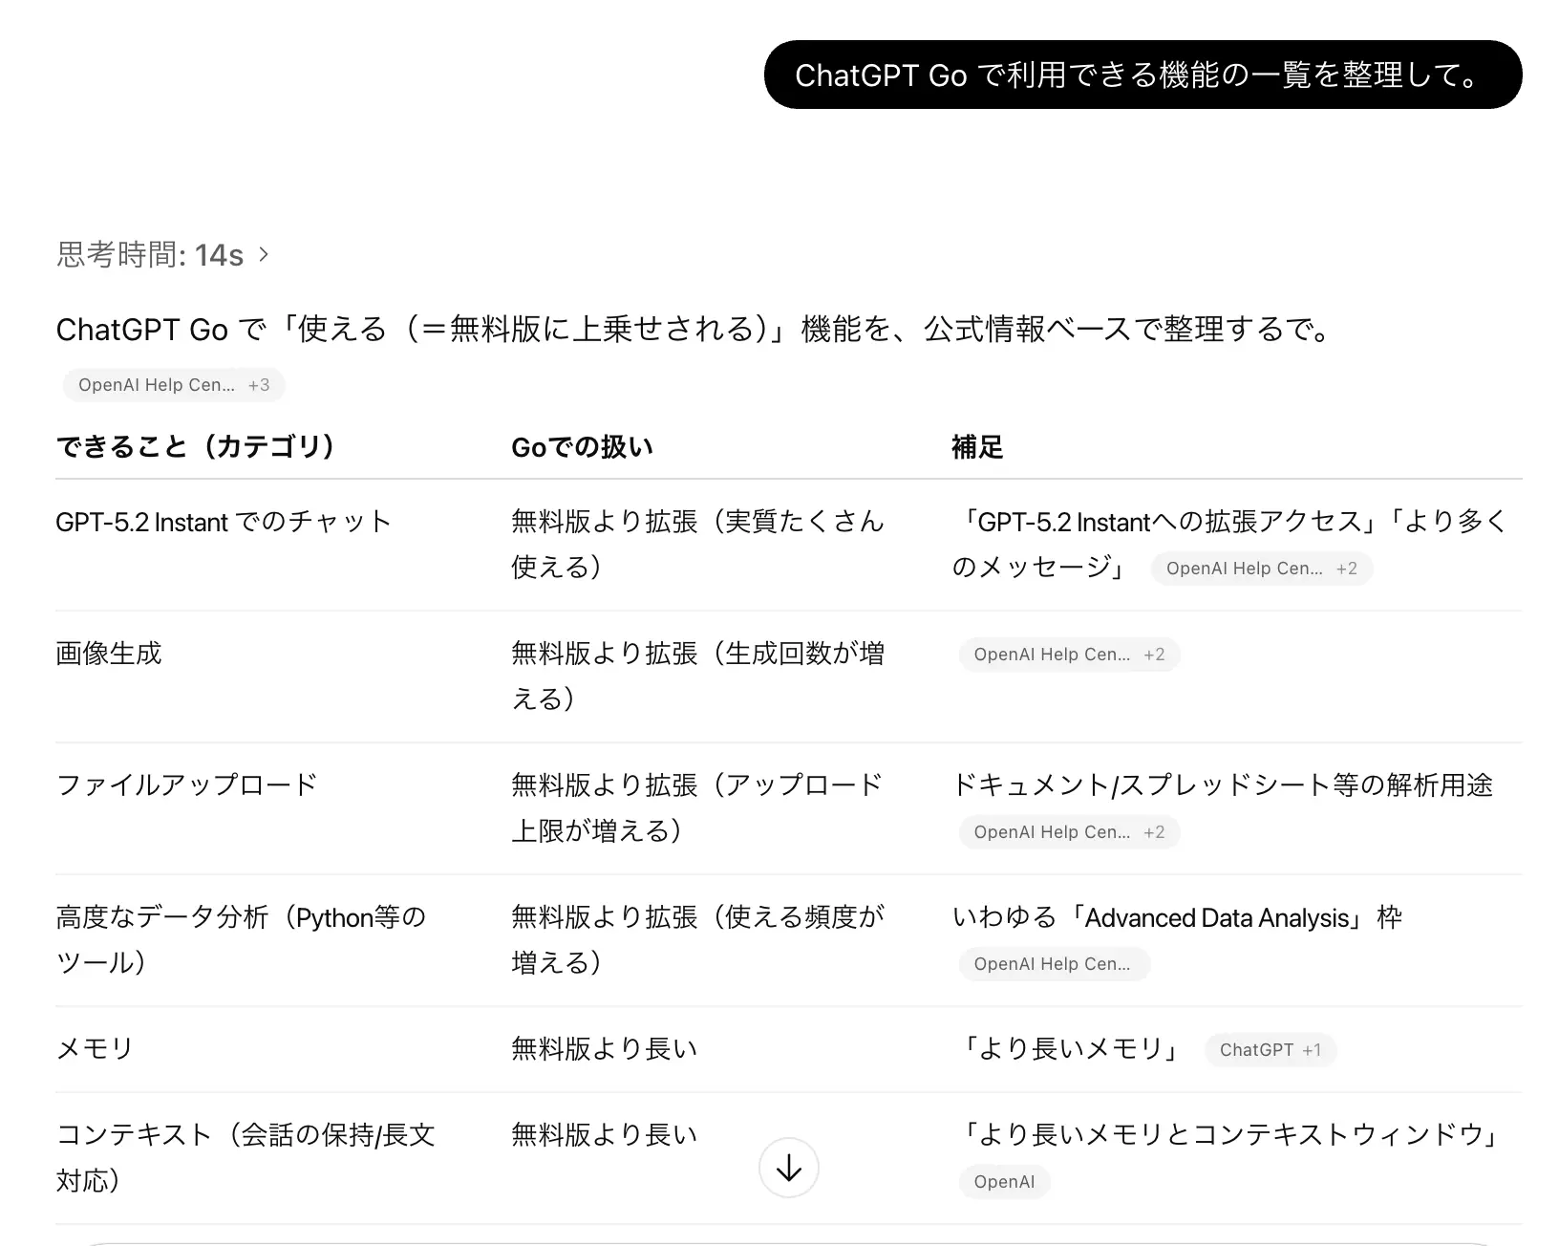Click the できること（カテゴリ） column header

195,446
